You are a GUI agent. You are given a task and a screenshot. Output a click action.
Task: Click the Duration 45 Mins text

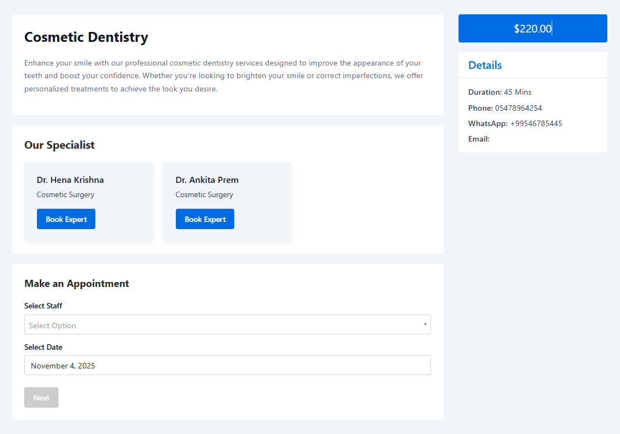coord(500,92)
